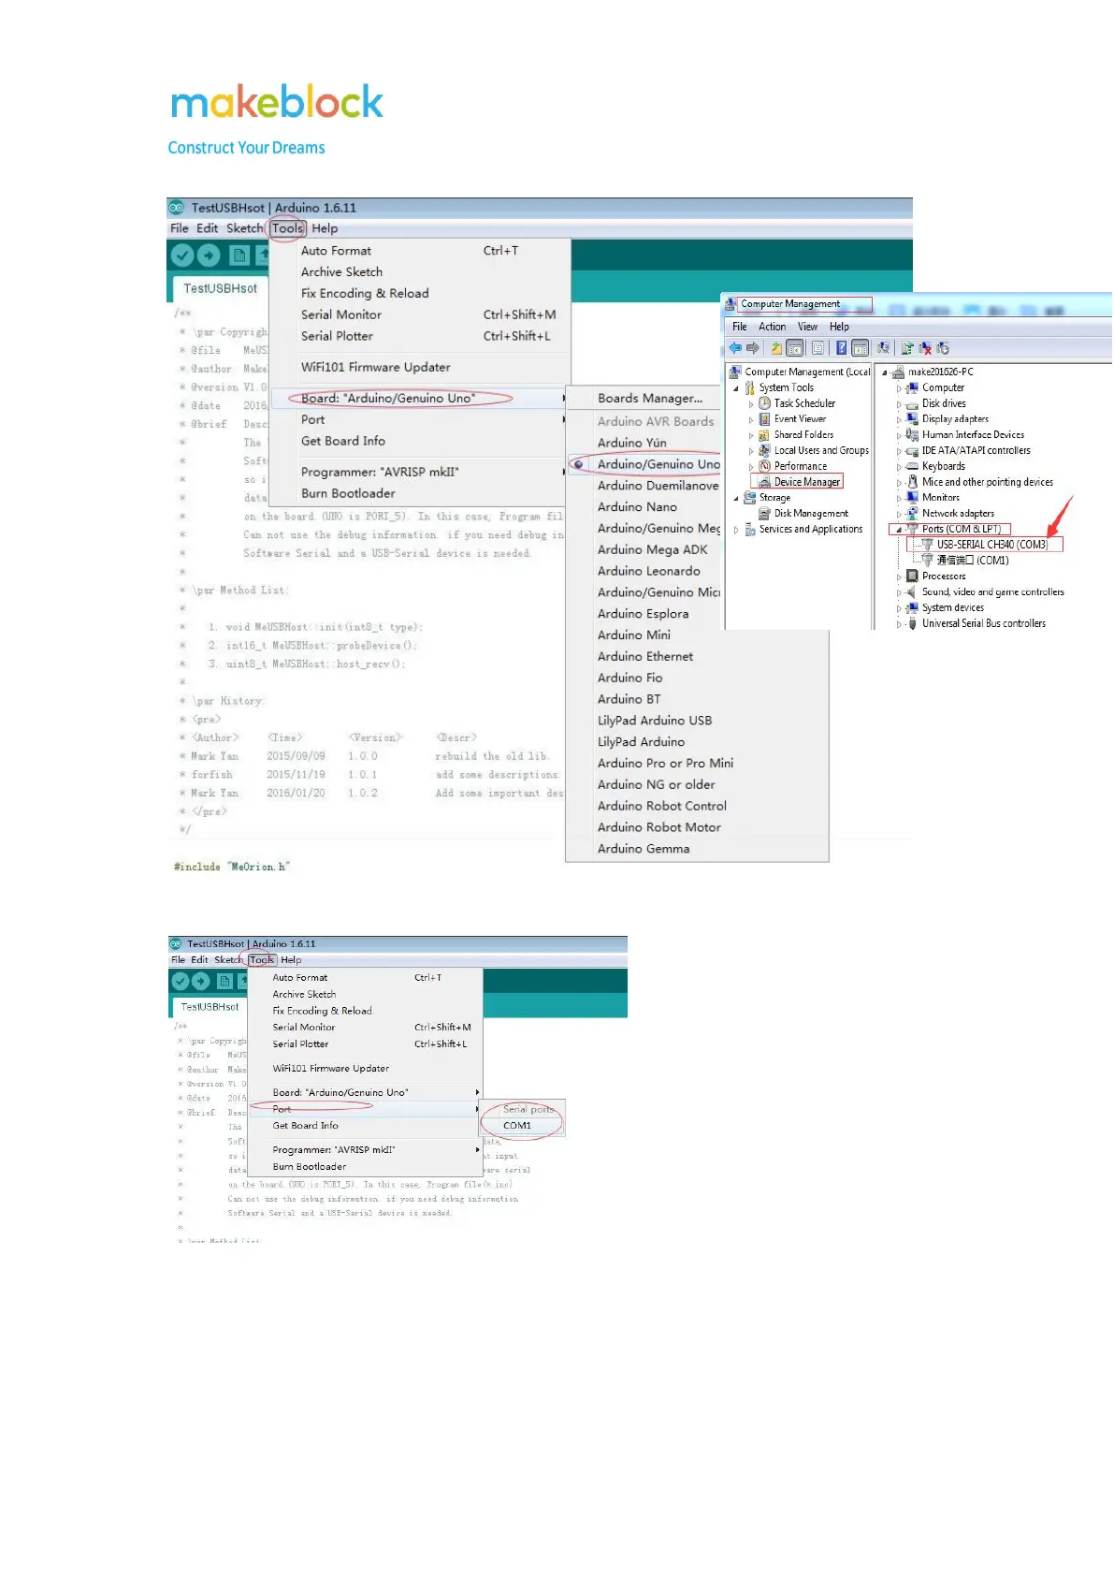The width and height of the screenshot is (1114, 1576).
Task: Click the Verify checkmark icon in the Arduino window with the Serial ports submenu
Action: (x=180, y=981)
